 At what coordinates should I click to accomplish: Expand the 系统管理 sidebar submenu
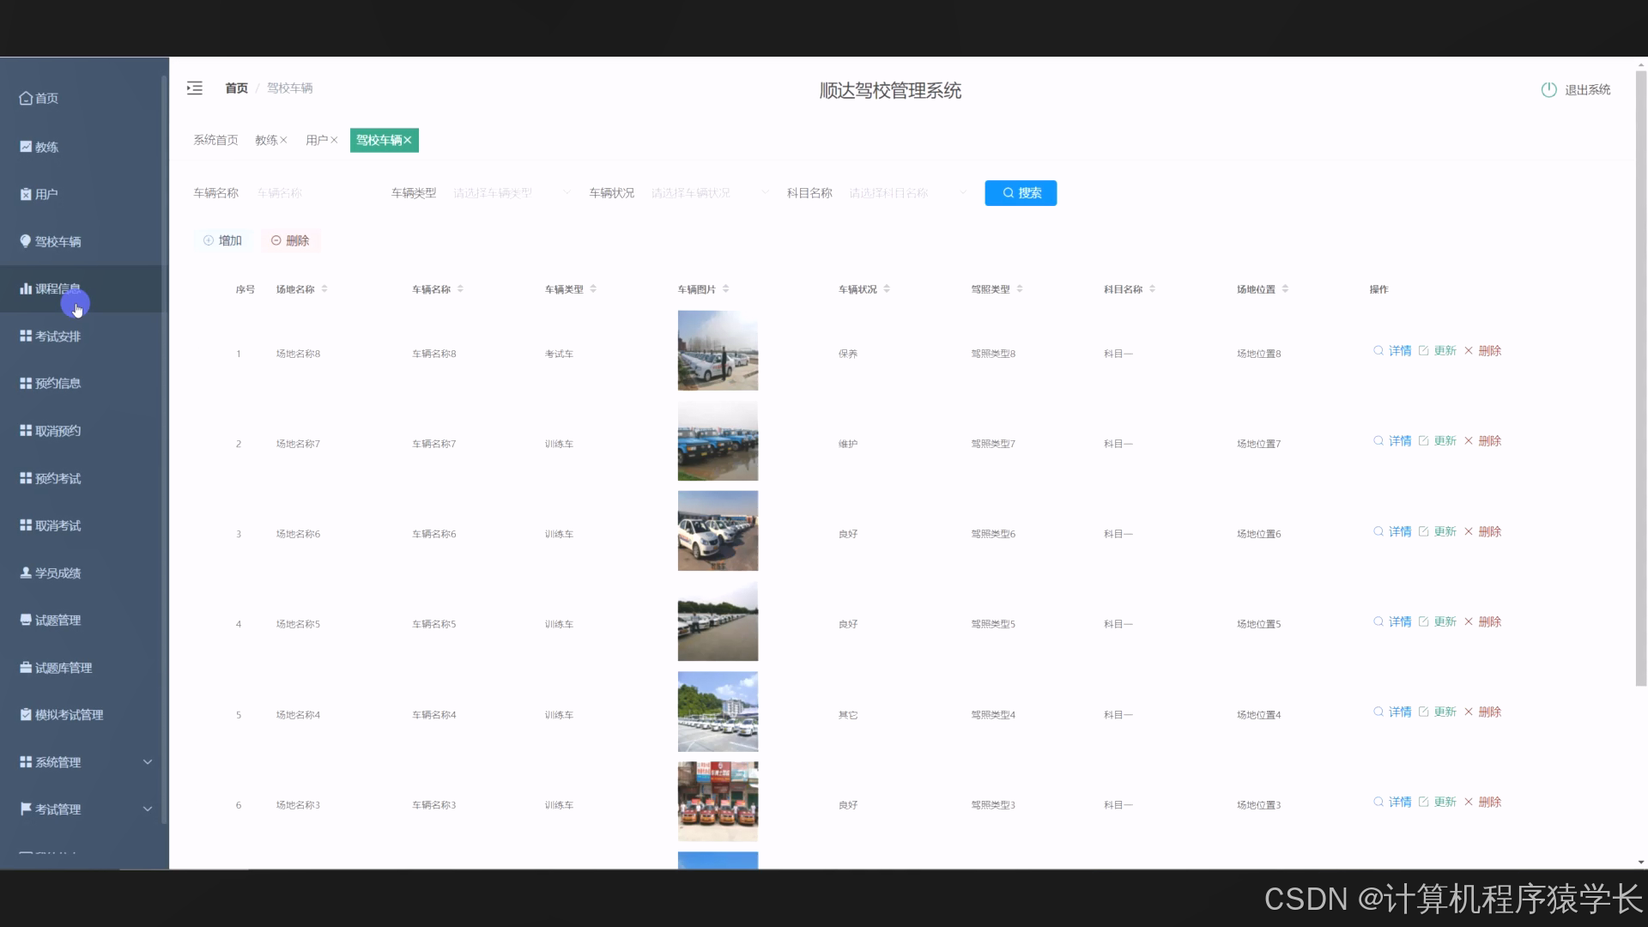click(84, 762)
